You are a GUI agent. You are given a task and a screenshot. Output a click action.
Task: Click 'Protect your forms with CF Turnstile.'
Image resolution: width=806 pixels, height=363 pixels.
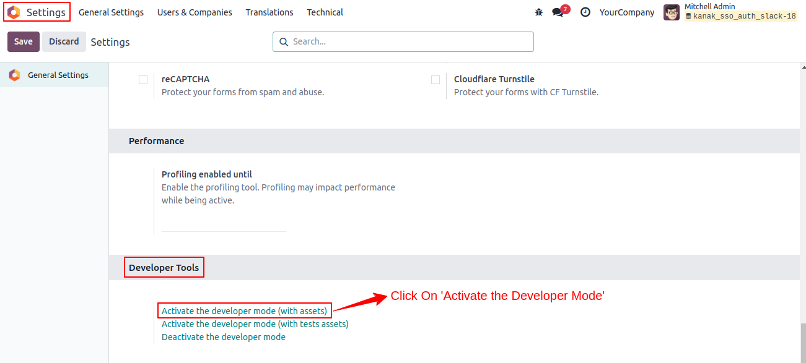pos(526,92)
